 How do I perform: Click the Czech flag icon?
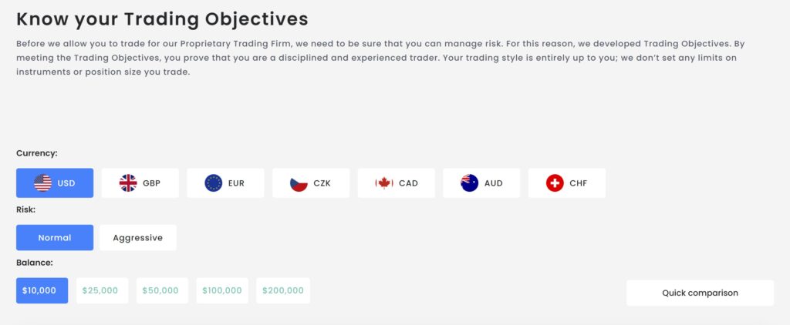299,183
